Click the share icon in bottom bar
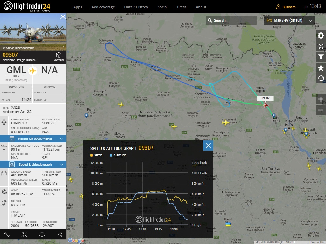Image resolution: width=326 pixels, height=244 pixels. [x=59, y=234]
